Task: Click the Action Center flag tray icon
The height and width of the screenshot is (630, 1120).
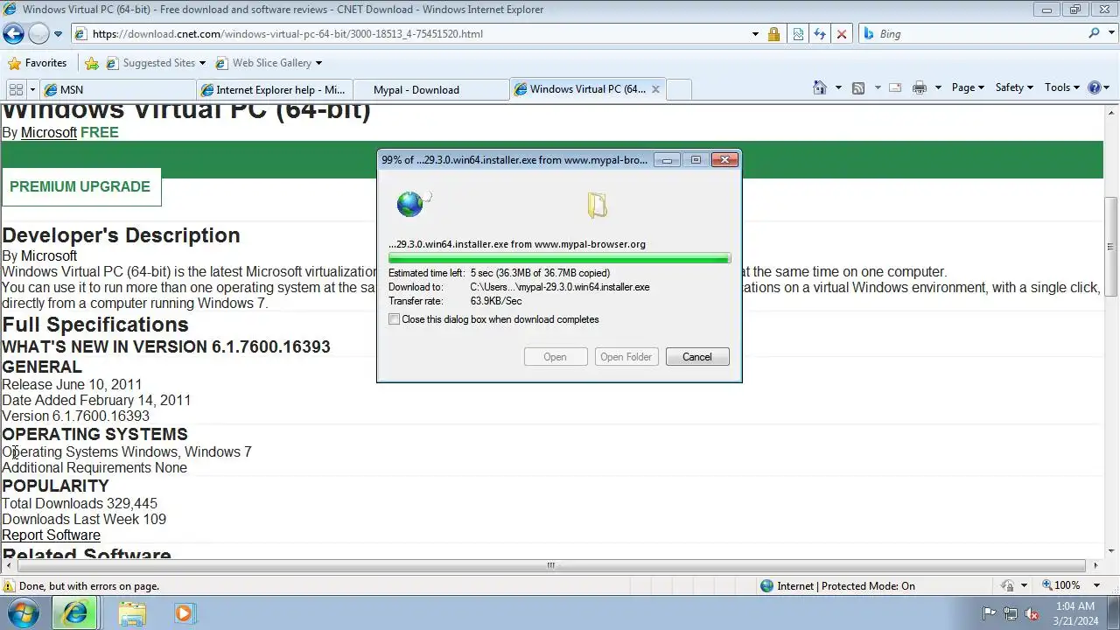Action: [989, 613]
